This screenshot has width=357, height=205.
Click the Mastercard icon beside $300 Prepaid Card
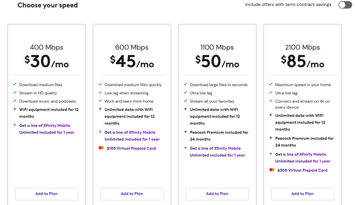point(272,170)
